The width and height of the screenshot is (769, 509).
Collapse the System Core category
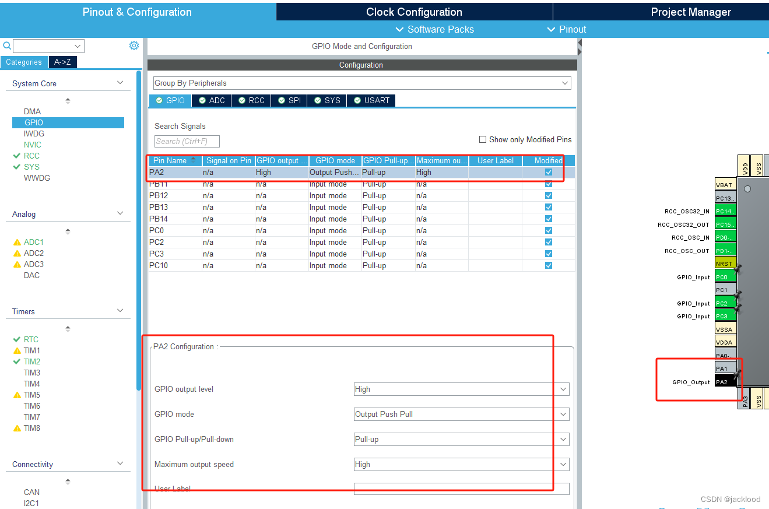[120, 83]
